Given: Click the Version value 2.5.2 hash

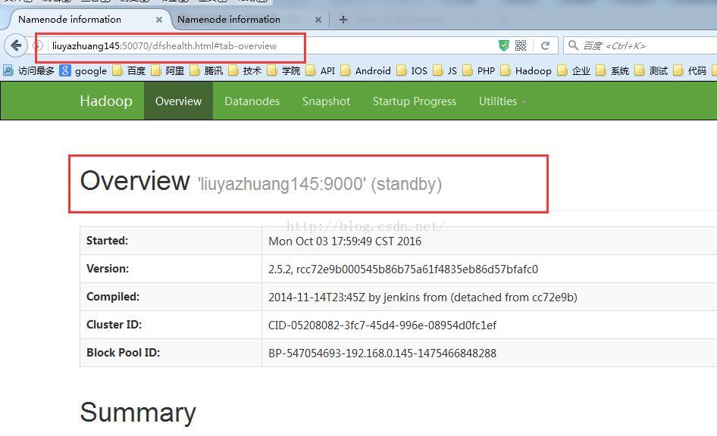Looking at the screenshot, I should pos(403,269).
